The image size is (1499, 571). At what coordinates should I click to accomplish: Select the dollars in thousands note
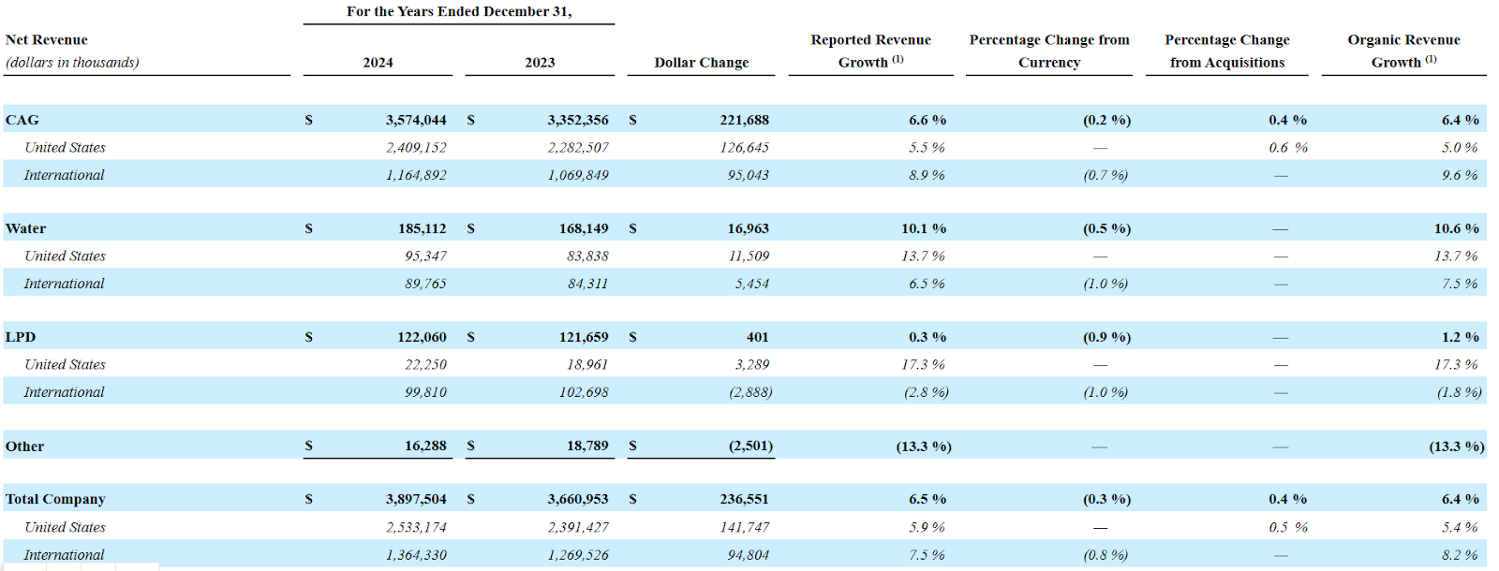pyautogui.click(x=72, y=63)
